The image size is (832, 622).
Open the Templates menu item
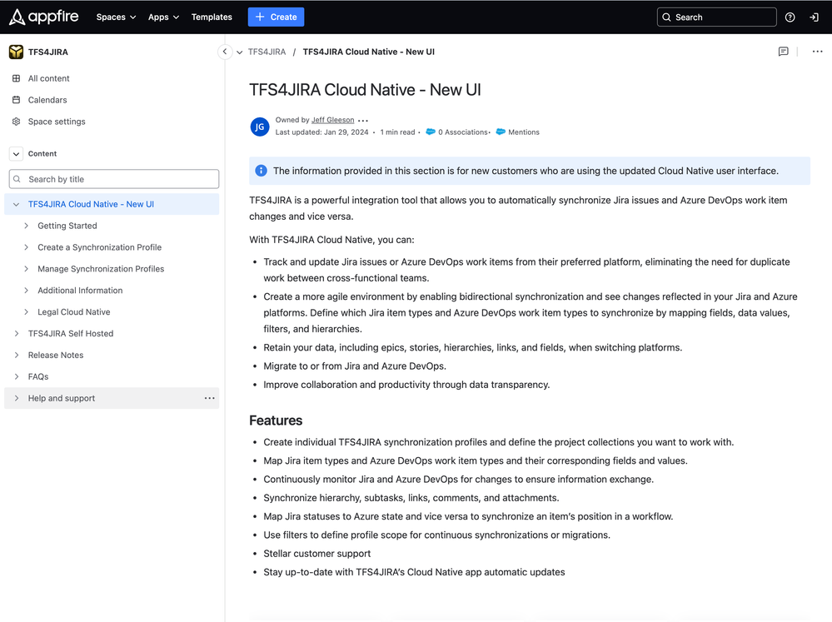click(212, 17)
